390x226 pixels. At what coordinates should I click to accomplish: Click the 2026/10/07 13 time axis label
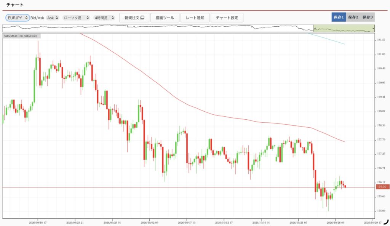click(x=187, y=223)
